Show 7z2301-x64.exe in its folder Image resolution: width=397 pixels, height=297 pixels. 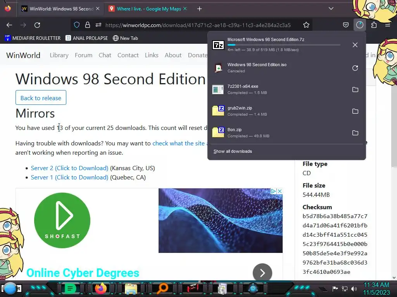(x=355, y=90)
